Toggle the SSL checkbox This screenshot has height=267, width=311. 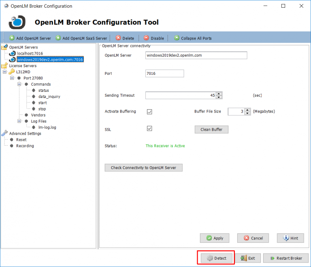(149, 129)
